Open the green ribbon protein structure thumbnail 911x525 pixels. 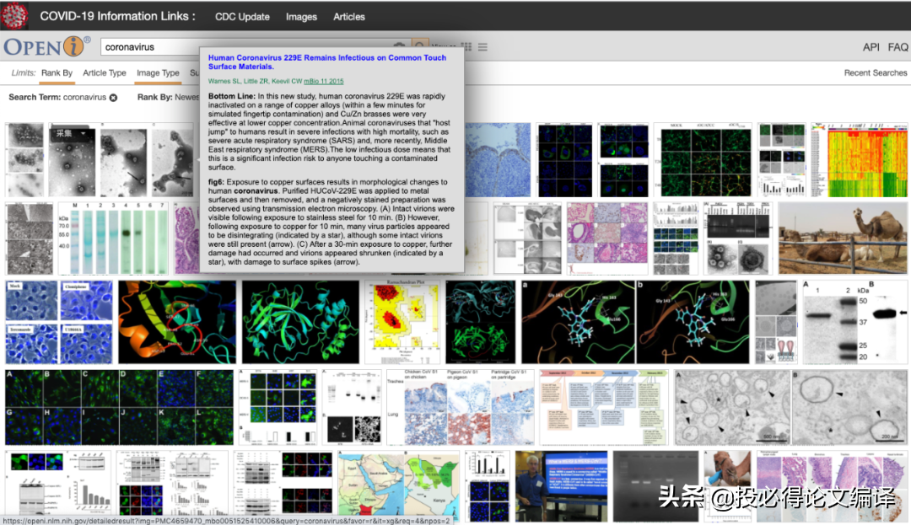pyautogui.click(x=300, y=323)
